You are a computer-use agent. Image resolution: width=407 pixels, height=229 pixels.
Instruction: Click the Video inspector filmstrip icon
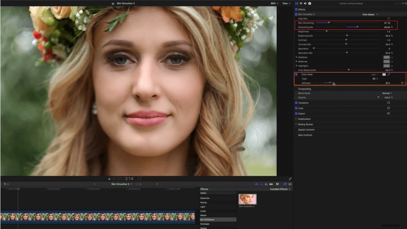[x=297, y=3]
